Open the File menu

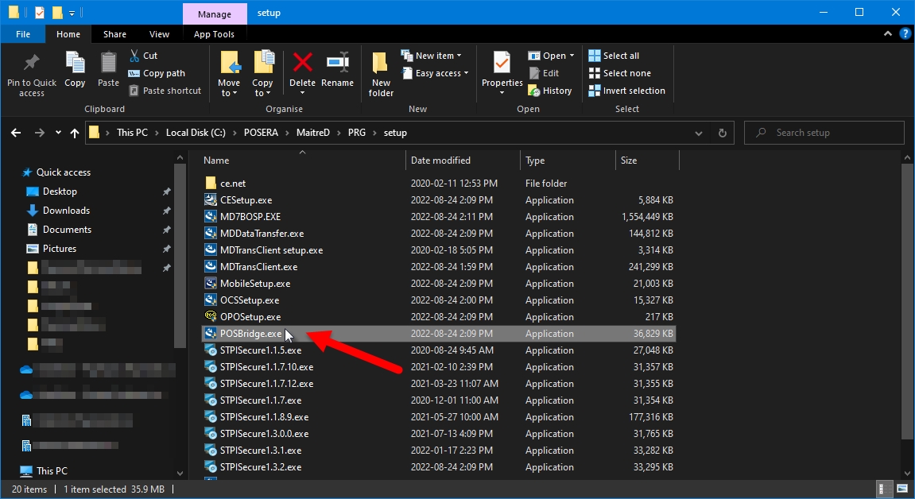coord(23,34)
